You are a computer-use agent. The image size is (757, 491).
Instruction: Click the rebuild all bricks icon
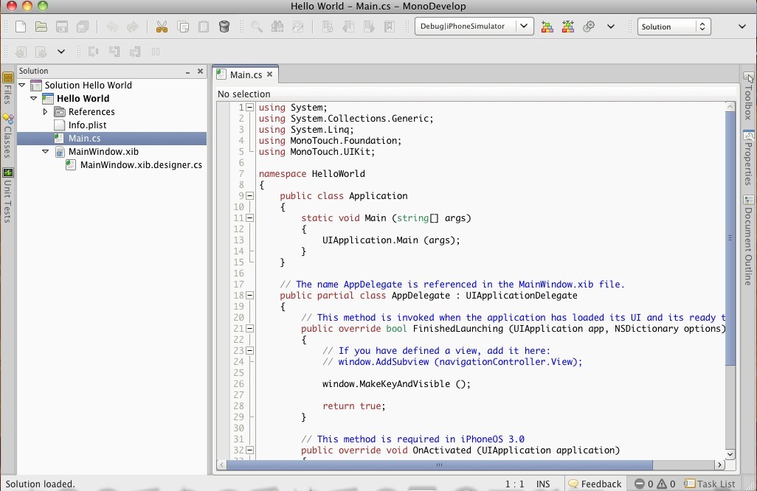[x=568, y=27]
